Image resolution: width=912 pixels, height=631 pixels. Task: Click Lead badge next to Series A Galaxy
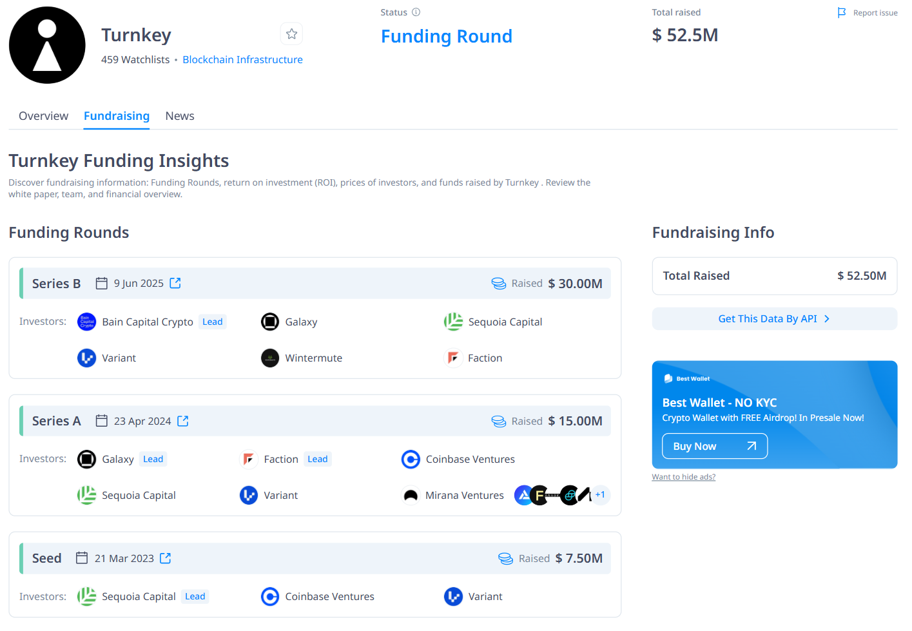tap(153, 459)
